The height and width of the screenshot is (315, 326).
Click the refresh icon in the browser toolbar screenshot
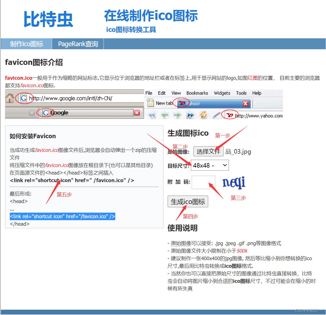[204, 115]
